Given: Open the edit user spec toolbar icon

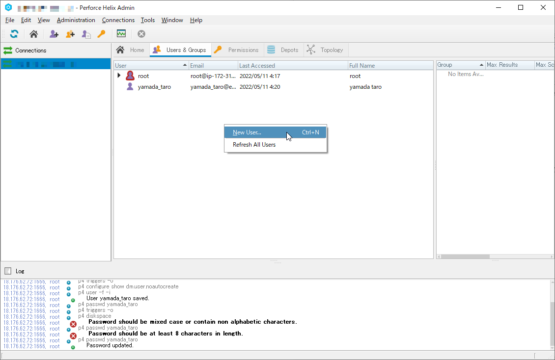Looking at the screenshot, I should click(86, 34).
